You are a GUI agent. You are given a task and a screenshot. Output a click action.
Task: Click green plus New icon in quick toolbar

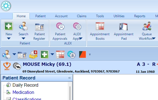pos(44,54)
